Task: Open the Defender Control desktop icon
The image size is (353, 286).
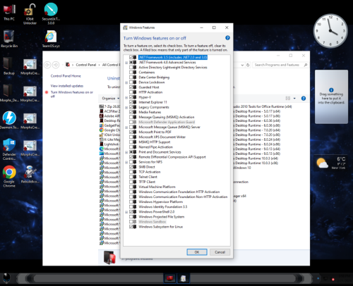Action: click(x=9, y=149)
